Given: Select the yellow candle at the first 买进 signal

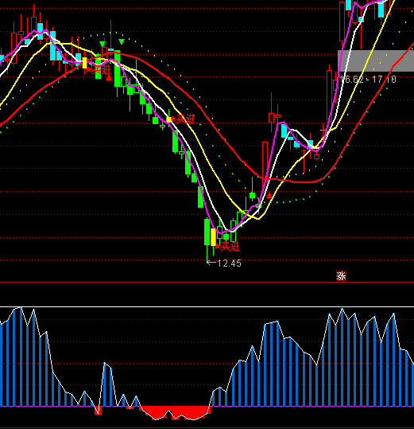Looking at the screenshot, I should (85, 63).
